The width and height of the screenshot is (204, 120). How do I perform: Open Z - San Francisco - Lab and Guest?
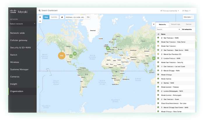pyautogui.click(x=173, y=67)
